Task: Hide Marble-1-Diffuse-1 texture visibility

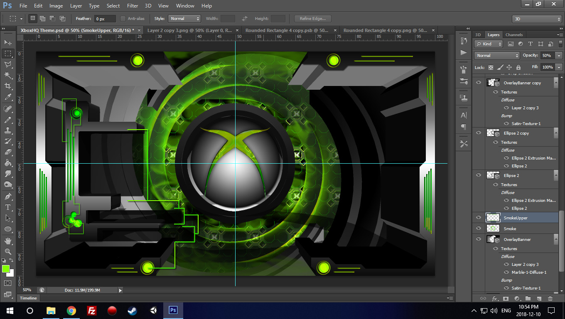Action: (506, 272)
